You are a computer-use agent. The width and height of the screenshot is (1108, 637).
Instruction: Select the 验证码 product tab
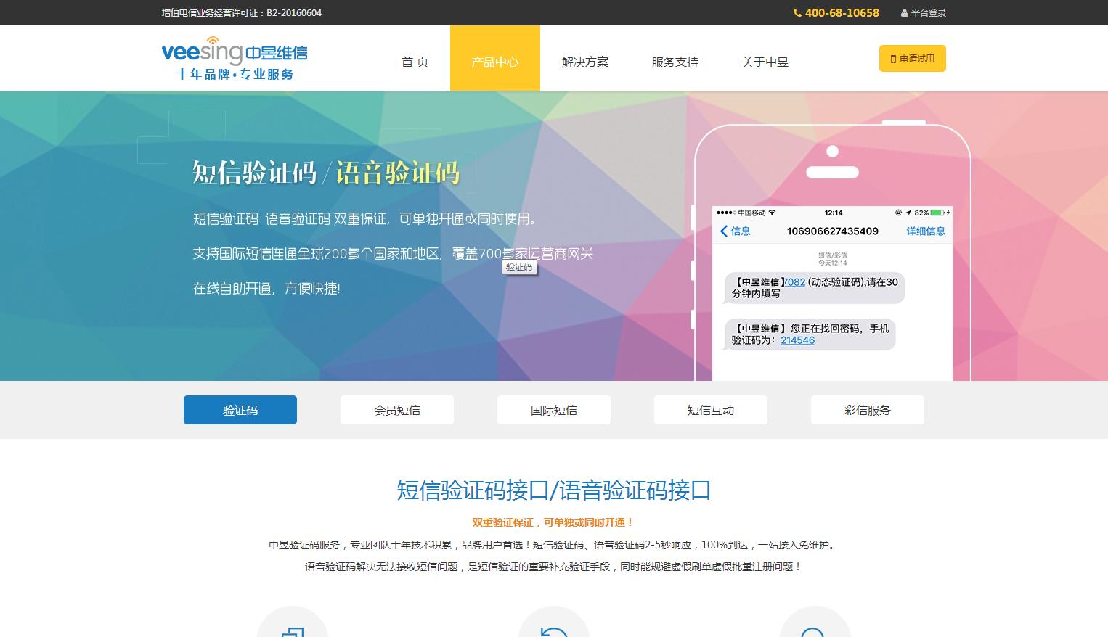(240, 410)
